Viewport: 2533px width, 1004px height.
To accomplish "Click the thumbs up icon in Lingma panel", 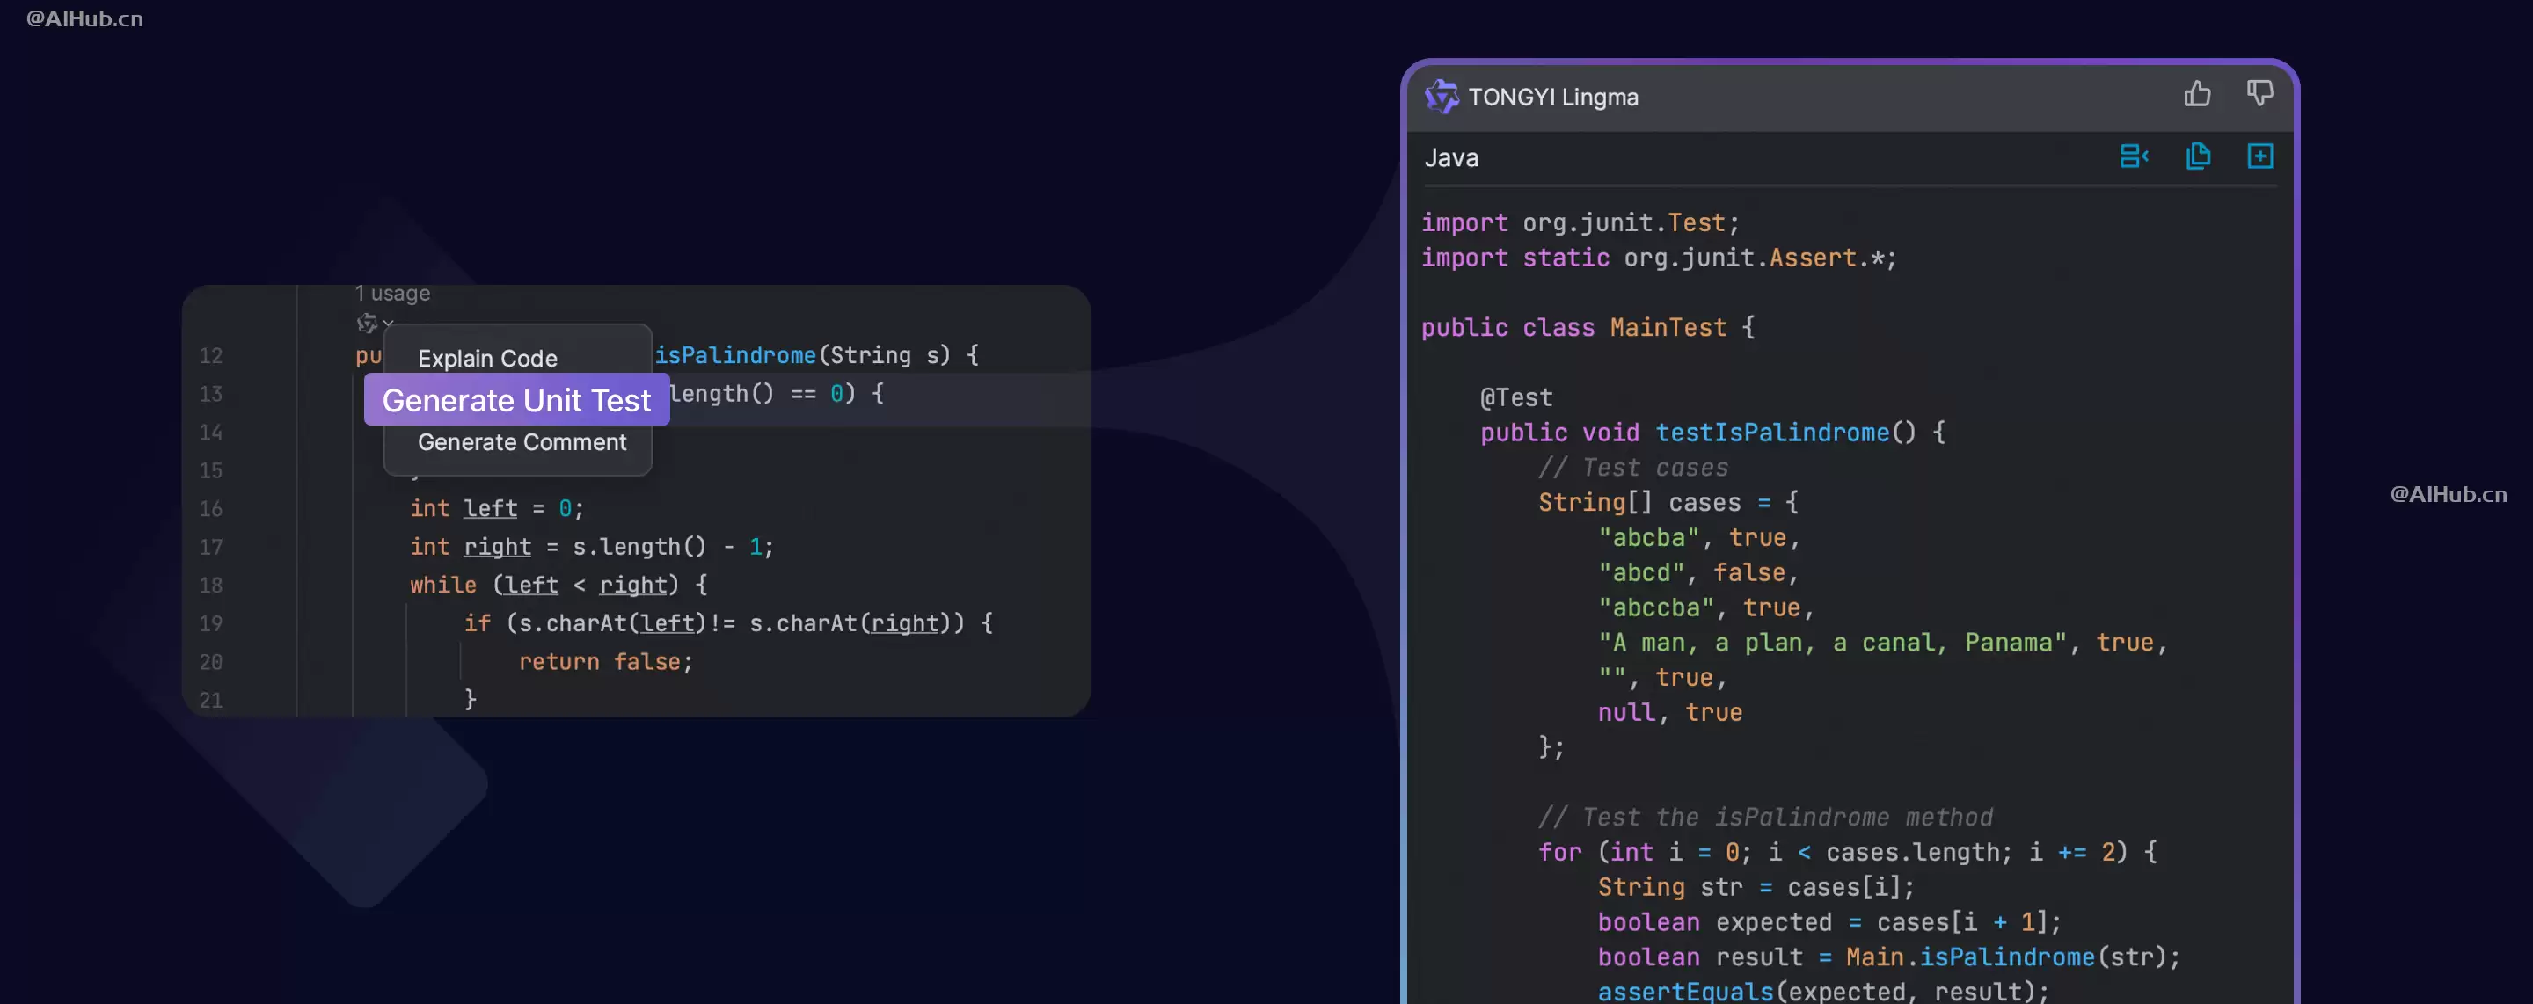I will pos(2198,94).
